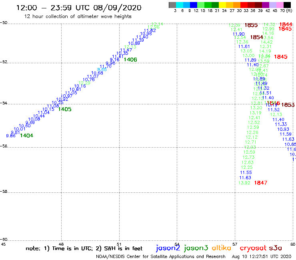Select the wave height value 11.33
The width and height of the screenshot is (296, 260).
(x=281, y=124)
